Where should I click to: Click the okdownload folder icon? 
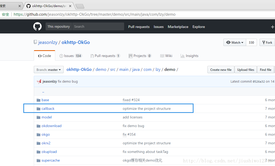pos(38,126)
